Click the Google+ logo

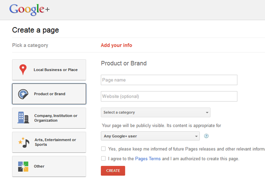28,10
